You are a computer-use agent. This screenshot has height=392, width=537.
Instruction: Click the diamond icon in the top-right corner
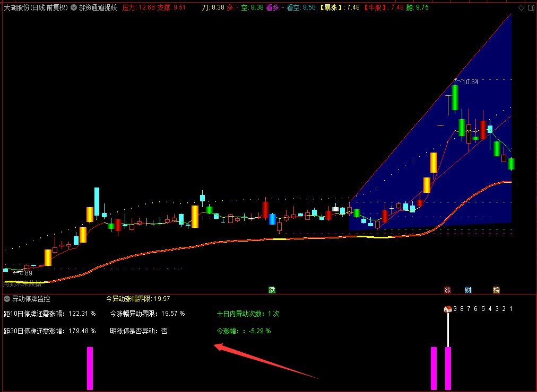point(521,7)
